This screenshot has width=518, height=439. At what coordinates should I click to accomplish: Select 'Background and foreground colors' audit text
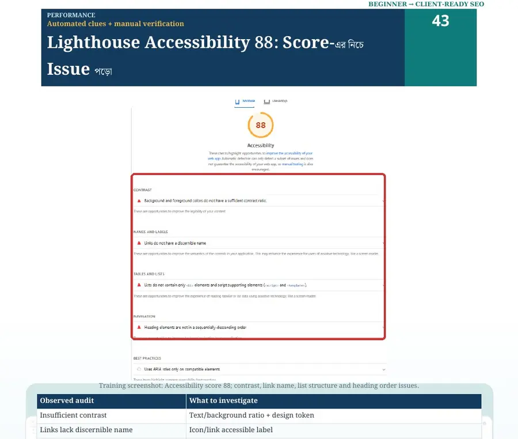tap(205, 200)
